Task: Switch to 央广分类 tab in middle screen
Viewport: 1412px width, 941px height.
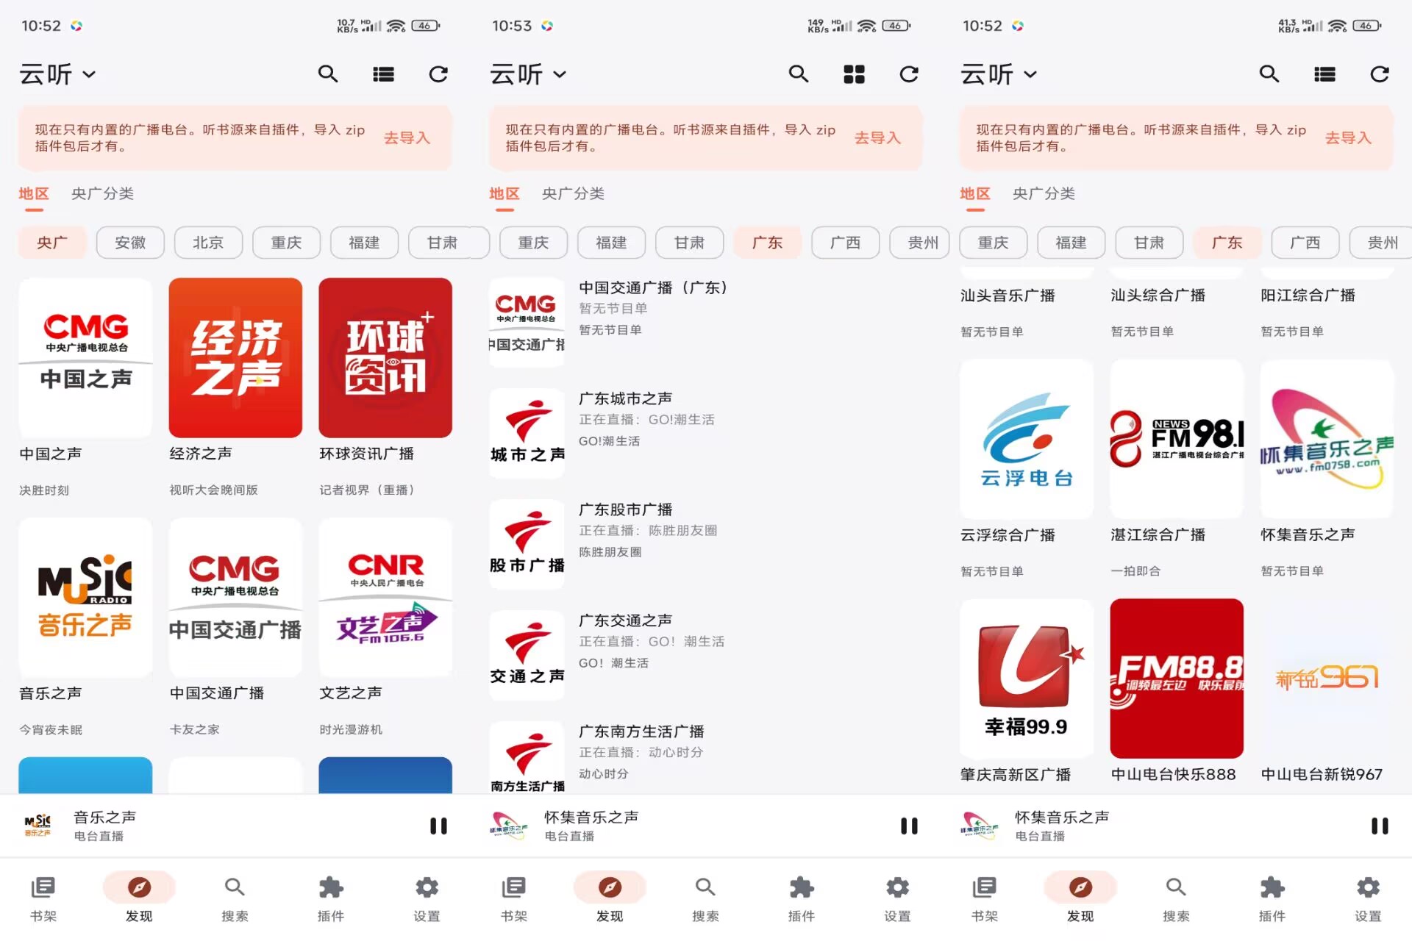Action: (x=573, y=193)
